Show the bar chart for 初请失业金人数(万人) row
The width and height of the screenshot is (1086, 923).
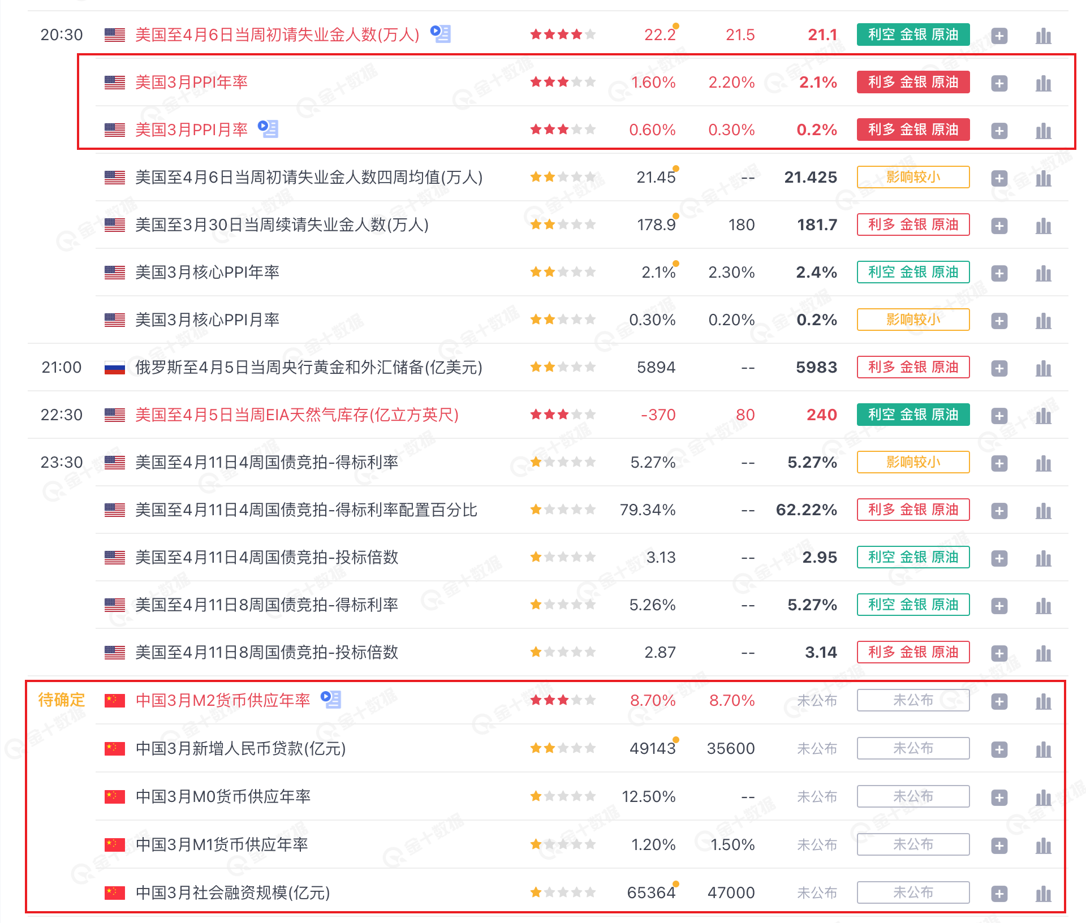[x=1043, y=36]
